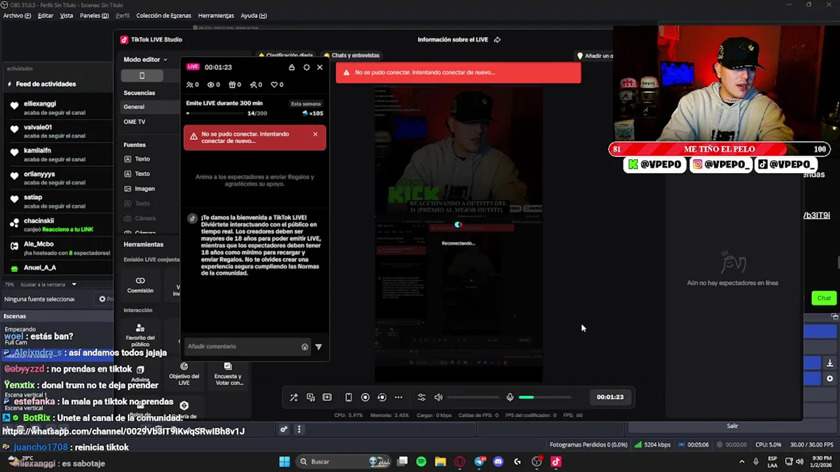The height and width of the screenshot is (472, 840).
Task: Open the Herramientas menu in OBS
Action: pyautogui.click(x=216, y=16)
